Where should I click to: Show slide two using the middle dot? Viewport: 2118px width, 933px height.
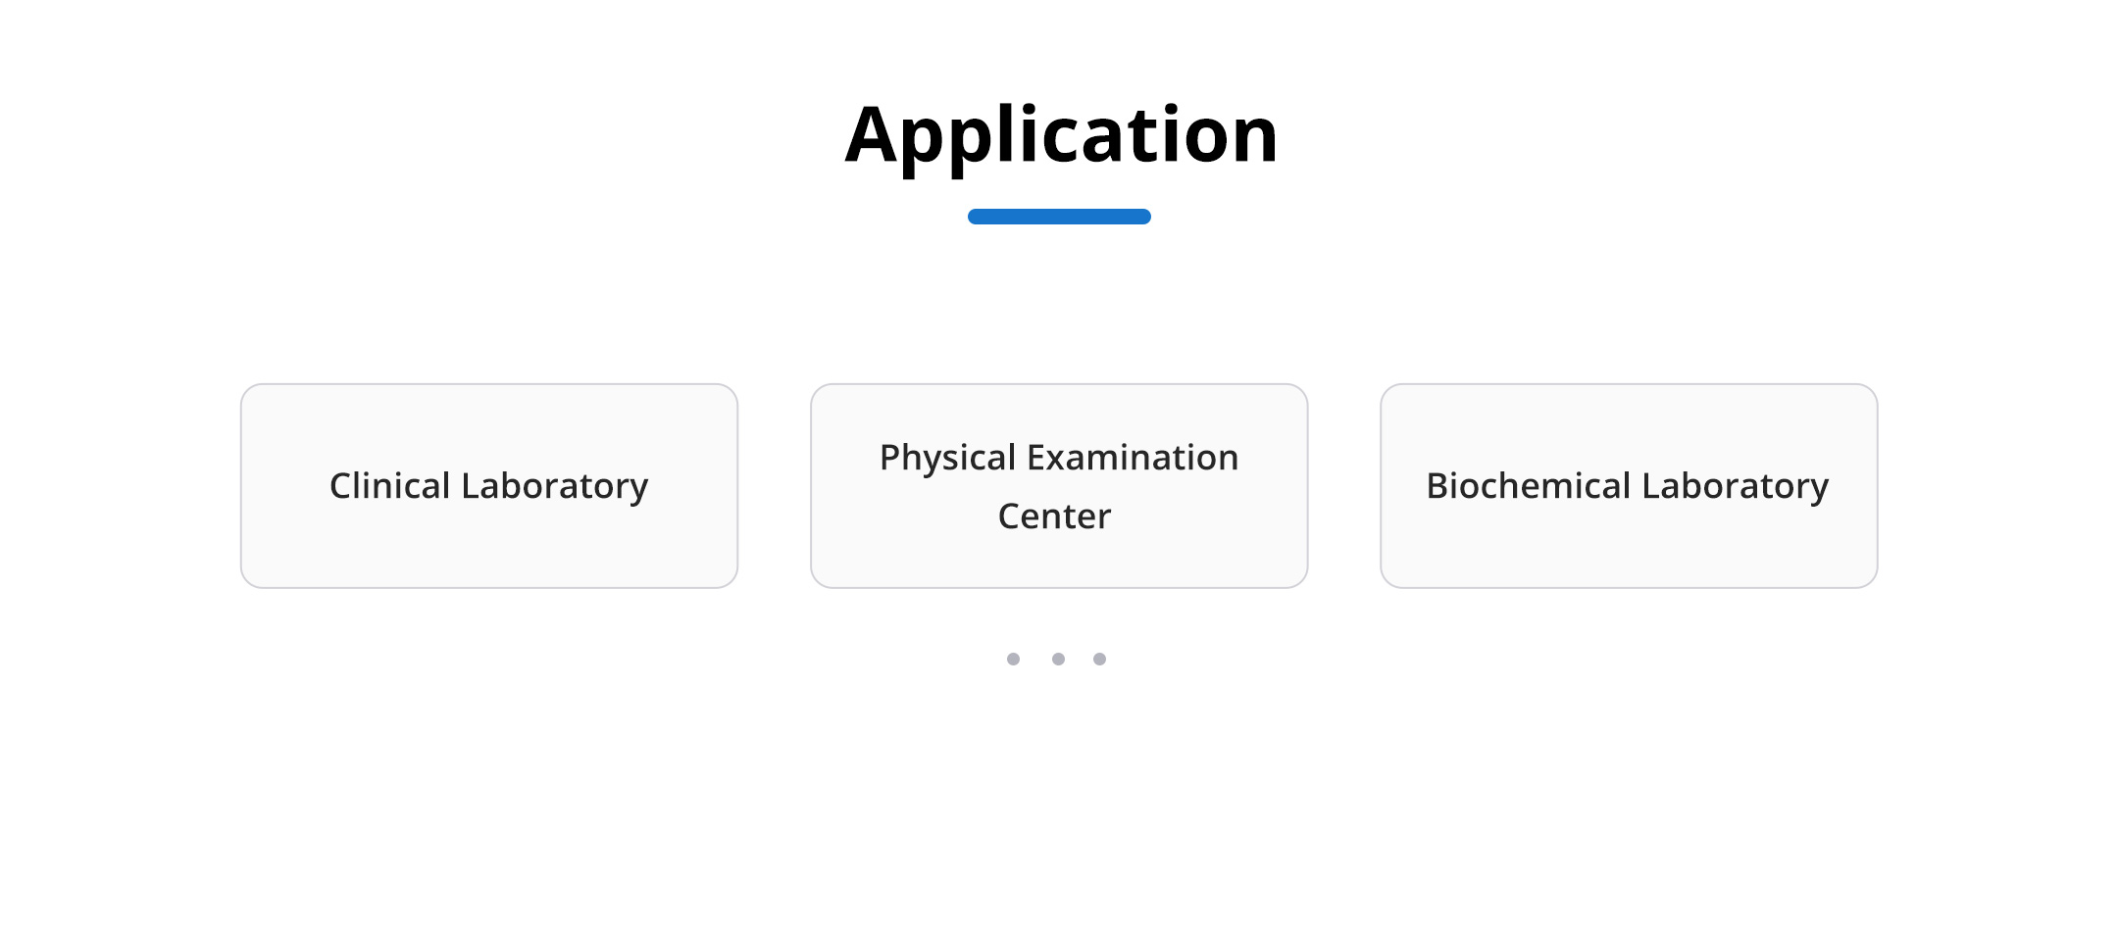tap(1058, 659)
